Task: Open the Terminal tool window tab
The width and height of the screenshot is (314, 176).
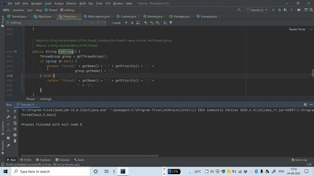Action: pos(62,160)
